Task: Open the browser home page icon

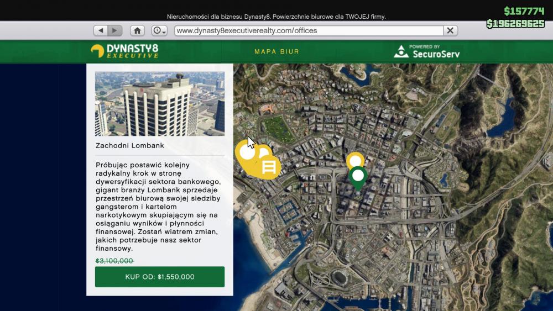Action: pyautogui.click(x=137, y=30)
